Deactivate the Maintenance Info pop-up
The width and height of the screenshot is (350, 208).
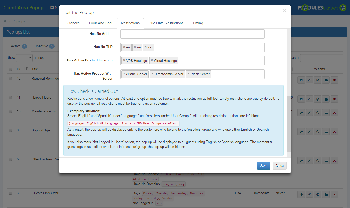click(318, 113)
